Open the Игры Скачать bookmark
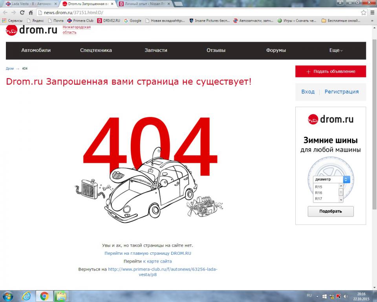 [x=297, y=21]
